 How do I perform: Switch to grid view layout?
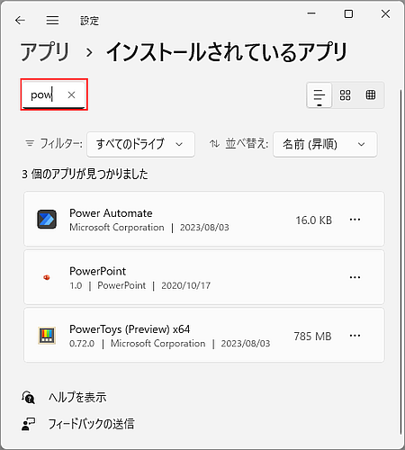(x=345, y=95)
